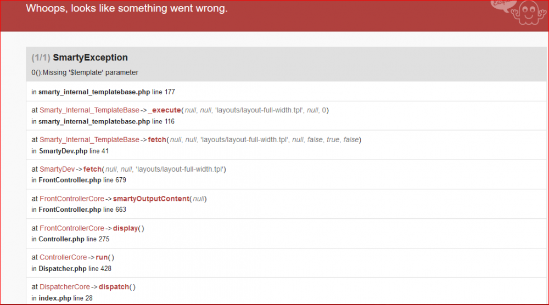549x305 pixels.
Task: Click Smarty_Internal_TemplateBase class in the fetch row
Action: coord(89,140)
